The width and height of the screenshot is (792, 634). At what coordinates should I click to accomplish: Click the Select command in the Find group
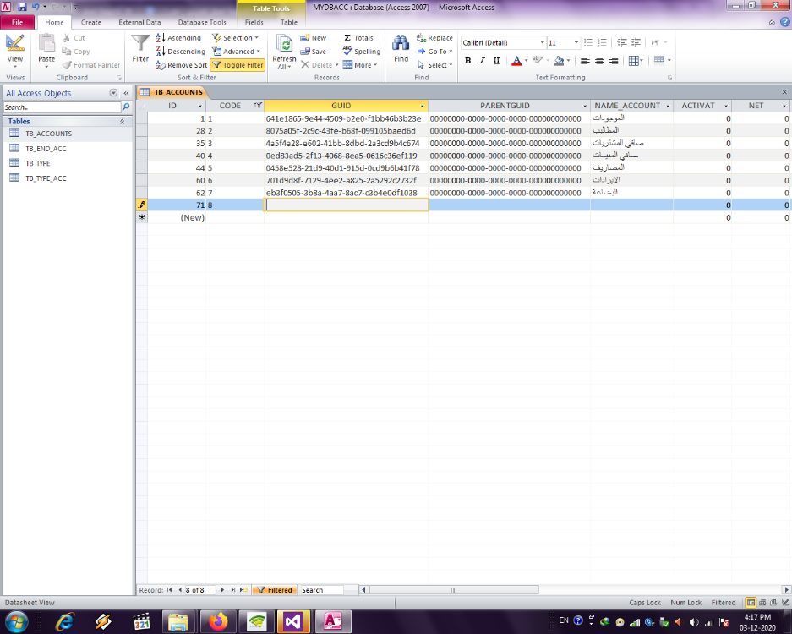coord(435,65)
